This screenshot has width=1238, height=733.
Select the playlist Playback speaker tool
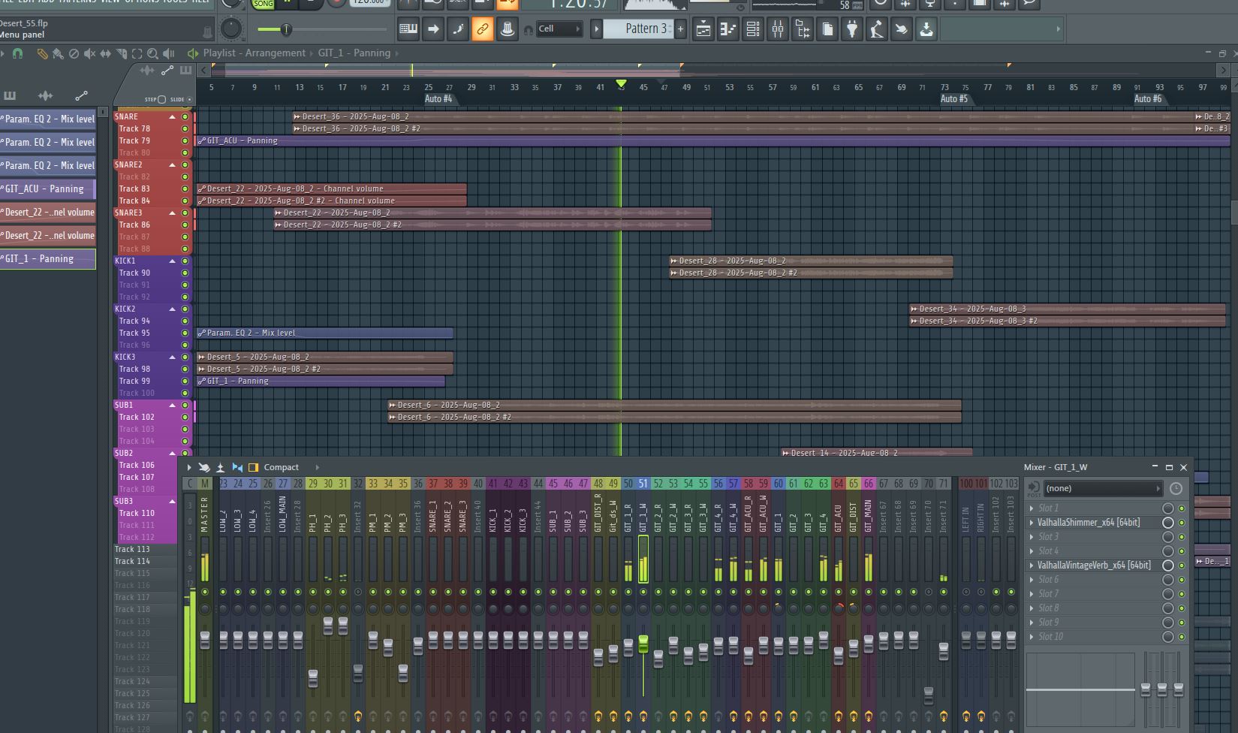click(168, 53)
